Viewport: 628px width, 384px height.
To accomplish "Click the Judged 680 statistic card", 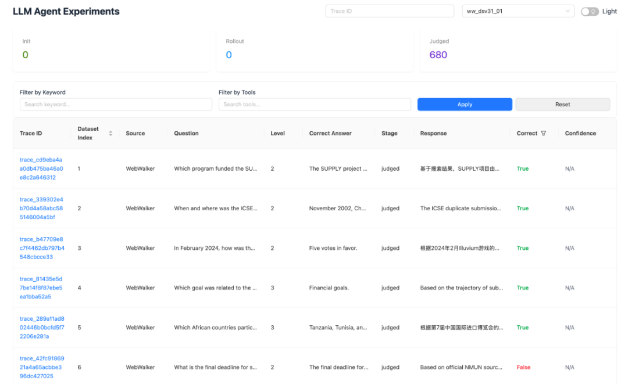I will pyautogui.click(x=518, y=50).
